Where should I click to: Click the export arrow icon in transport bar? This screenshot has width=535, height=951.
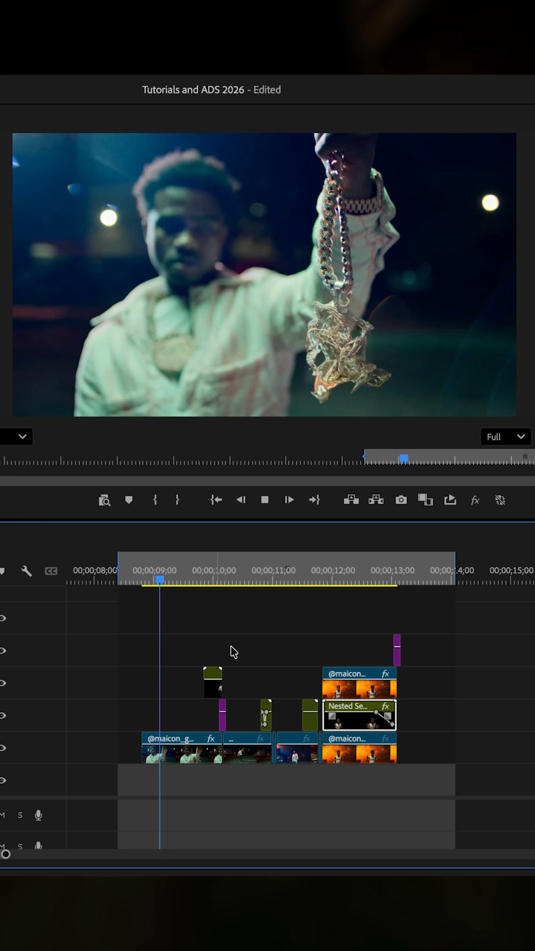[450, 500]
